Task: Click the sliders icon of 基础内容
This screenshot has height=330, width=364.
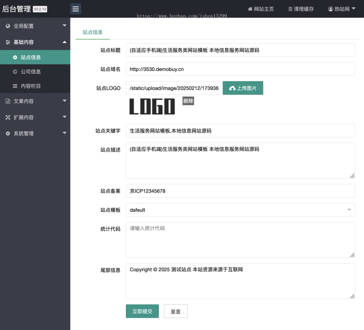Action: coord(8,42)
